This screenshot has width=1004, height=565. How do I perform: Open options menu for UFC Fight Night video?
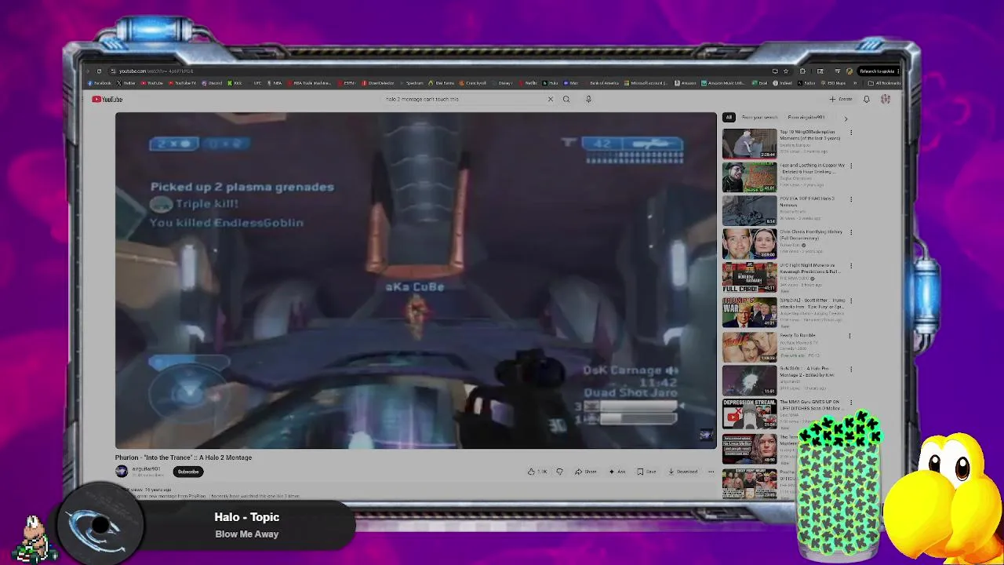pos(851,267)
